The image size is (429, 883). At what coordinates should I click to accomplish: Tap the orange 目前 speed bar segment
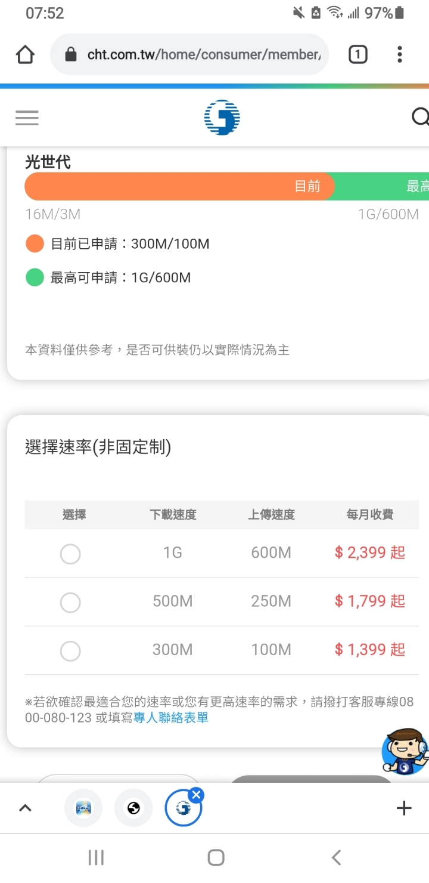pos(179,186)
